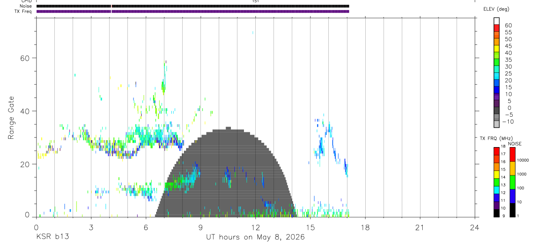The image size is (534, 246).
Task: Click the CPID value "151"
Action: coord(255,1)
